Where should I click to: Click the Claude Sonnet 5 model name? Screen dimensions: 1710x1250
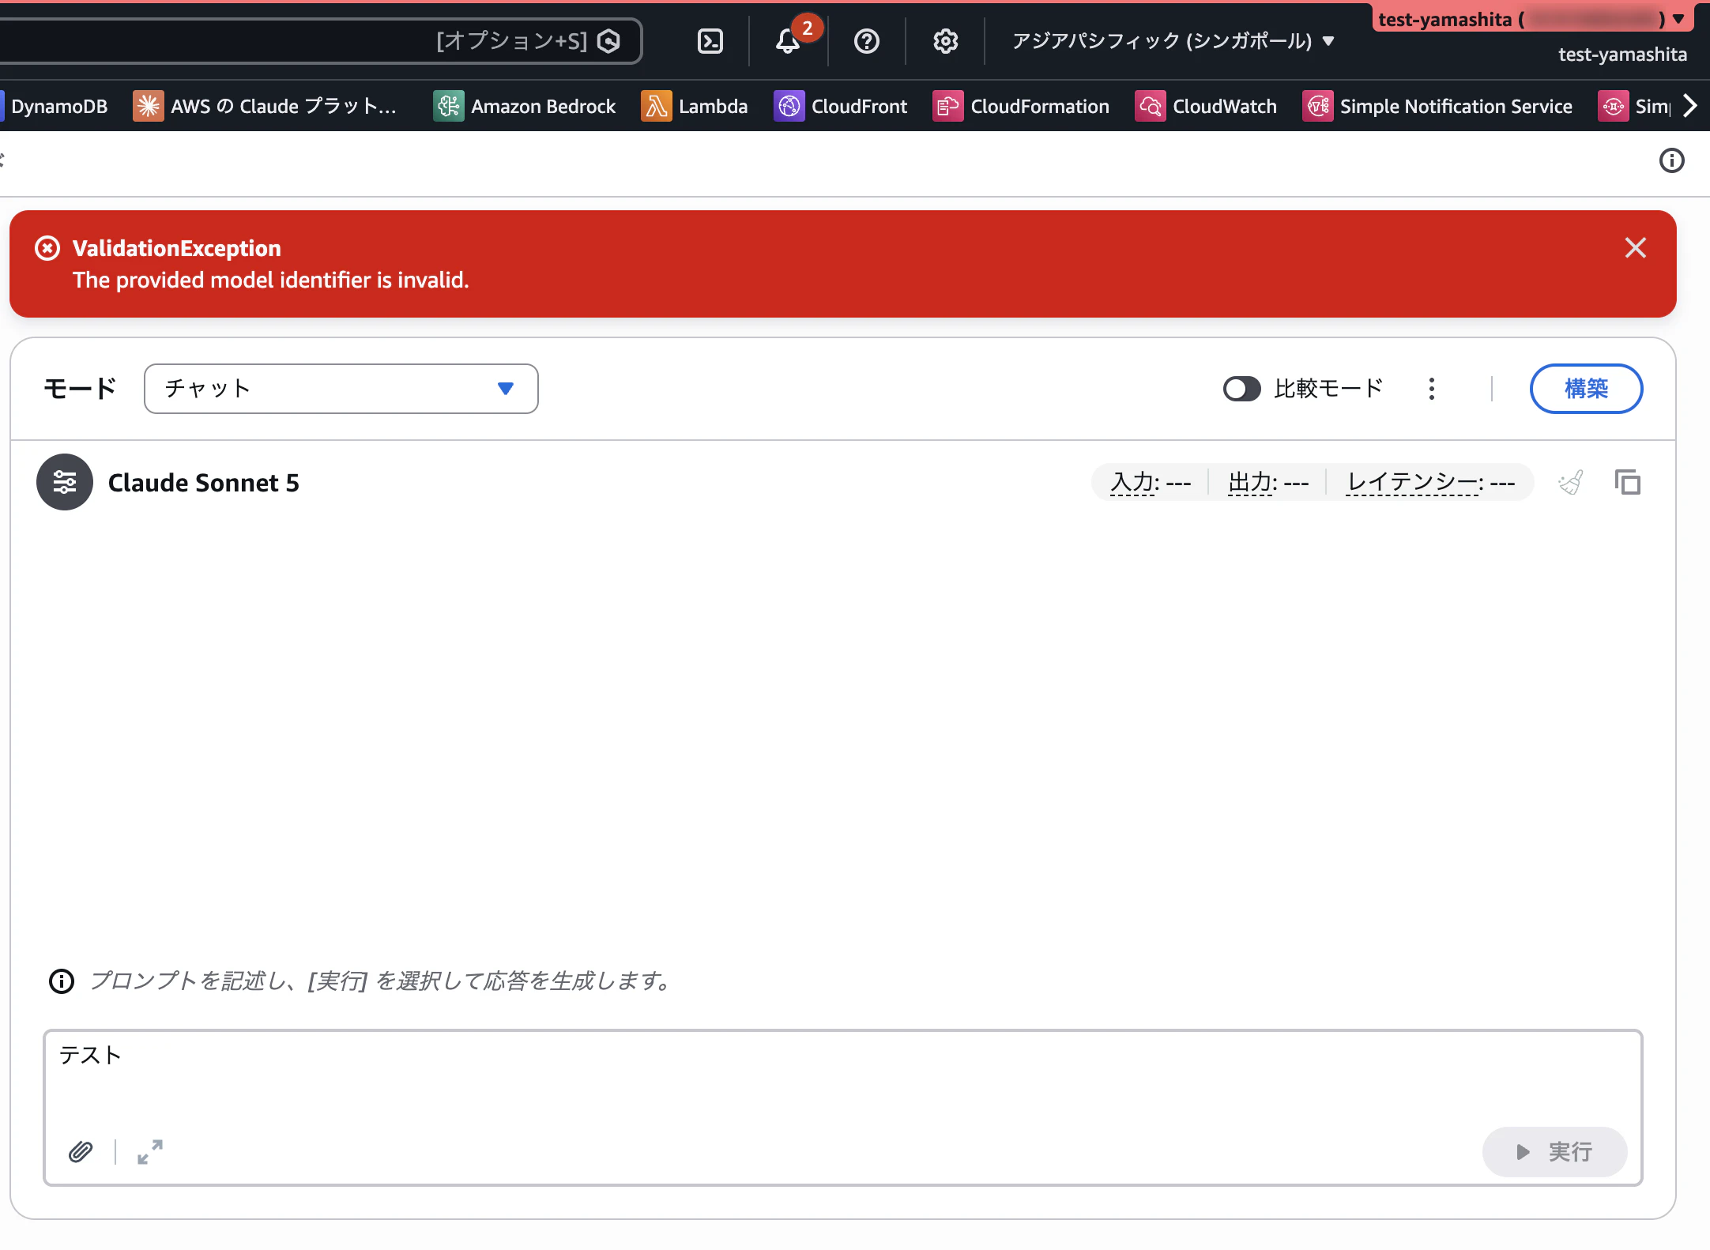pos(204,483)
